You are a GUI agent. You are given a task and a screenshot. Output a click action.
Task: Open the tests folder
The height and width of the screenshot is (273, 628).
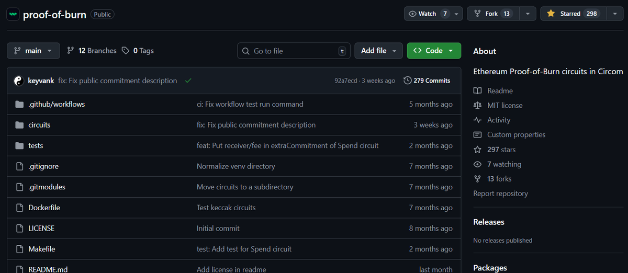tap(36, 145)
